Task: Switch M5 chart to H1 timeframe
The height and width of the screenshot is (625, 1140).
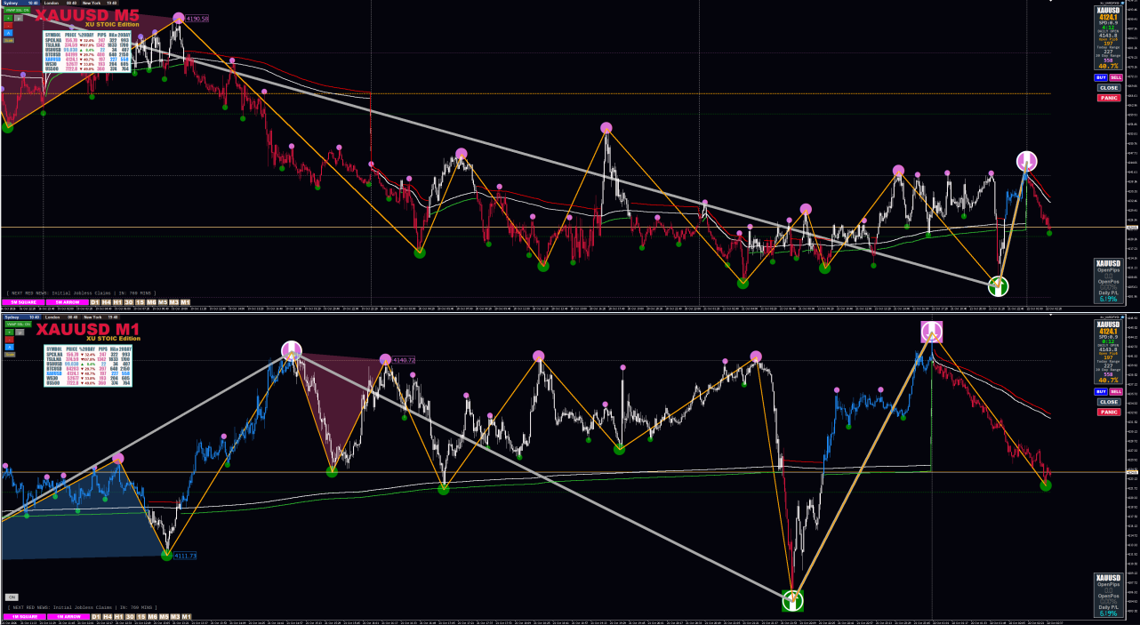Action: pyautogui.click(x=117, y=302)
